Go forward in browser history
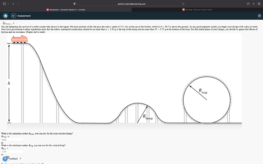Image resolution: width=263 pixels, height=164 pixels. tap(18, 4)
